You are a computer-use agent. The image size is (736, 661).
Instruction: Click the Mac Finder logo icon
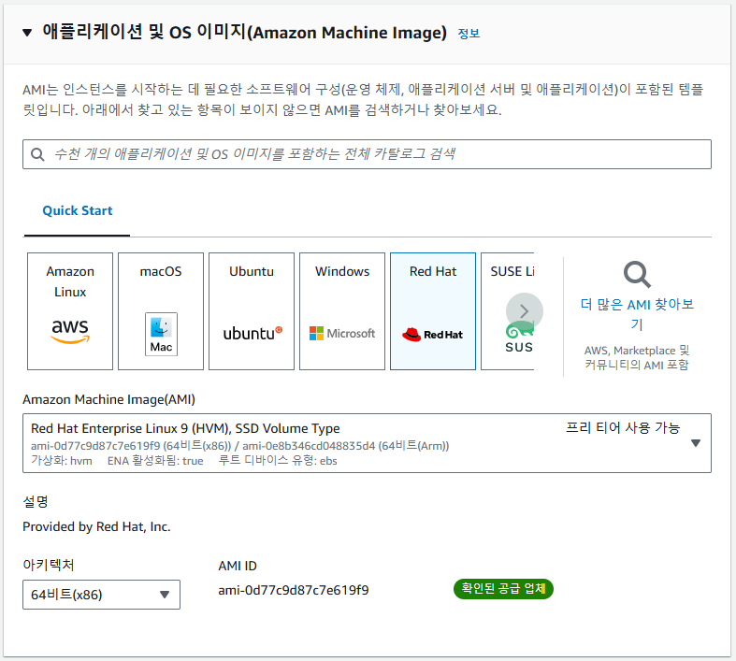point(161,334)
